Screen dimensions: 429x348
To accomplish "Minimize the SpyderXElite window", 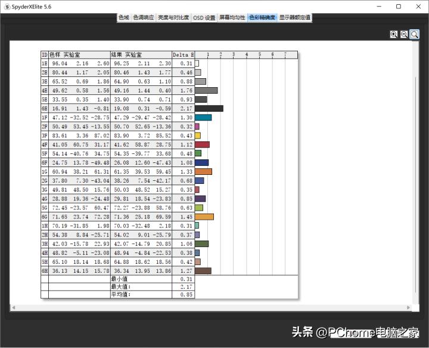I will 379,7.
